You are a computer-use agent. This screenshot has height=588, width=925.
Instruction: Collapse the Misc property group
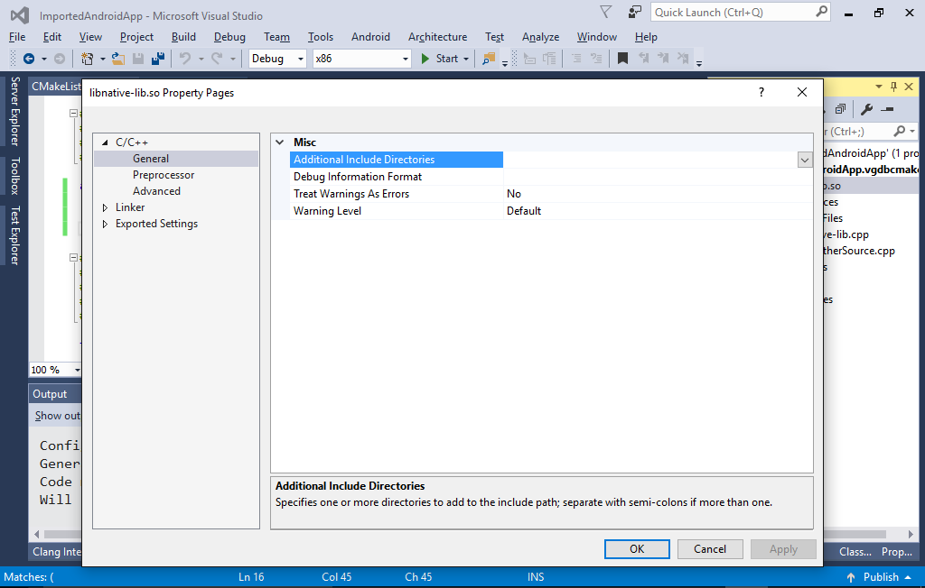click(280, 142)
